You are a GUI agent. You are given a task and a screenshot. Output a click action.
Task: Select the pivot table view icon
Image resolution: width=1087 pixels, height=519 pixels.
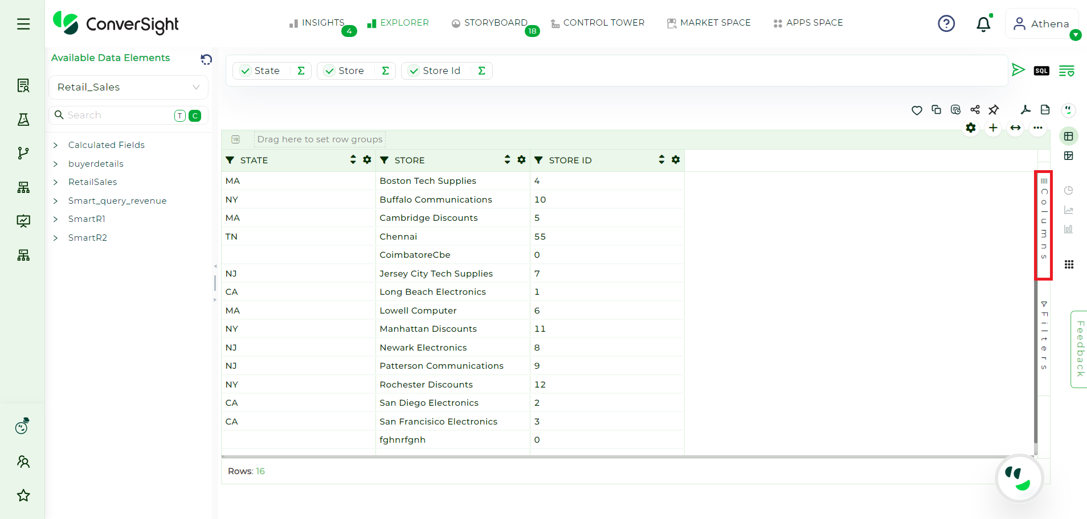tap(1069, 156)
